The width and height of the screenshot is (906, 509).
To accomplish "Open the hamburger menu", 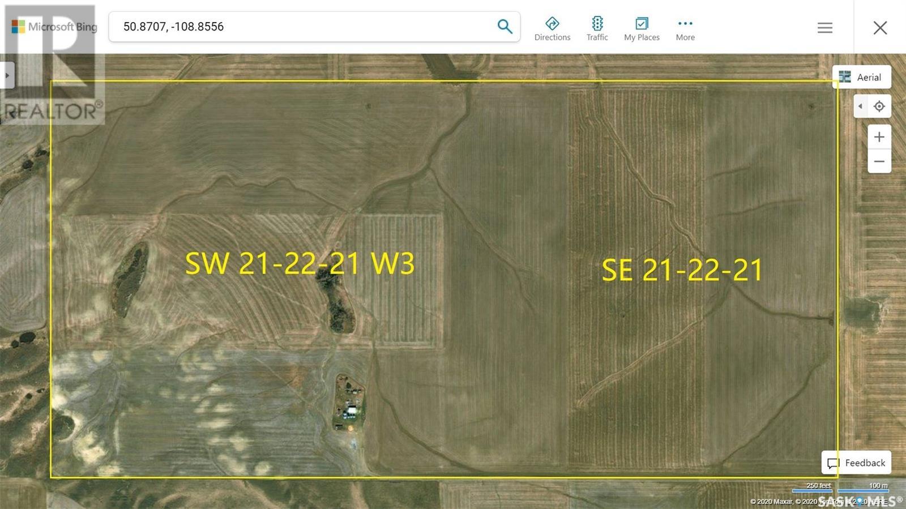I will click(824, 28).
